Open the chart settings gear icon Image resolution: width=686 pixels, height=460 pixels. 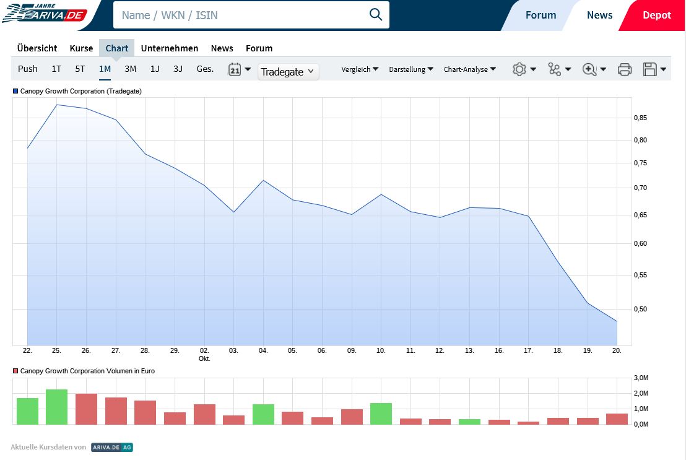(x=519, y=69)
